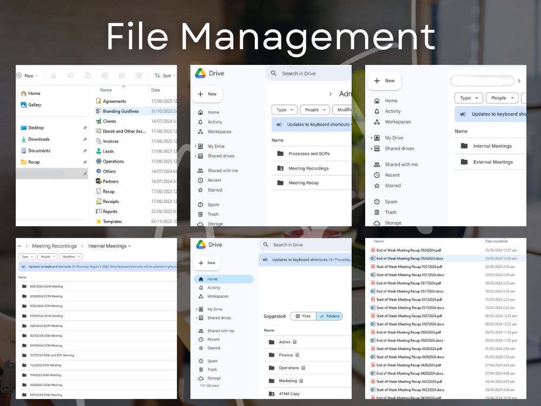Open Spam in Drive panel with Suggested folders
This screenshot has height=406, width=541.
point(208,361)
